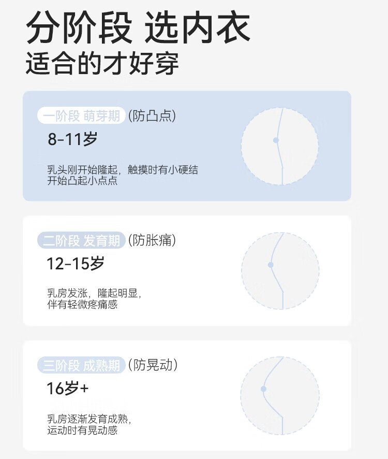Click the (防胀痛) text
Viewport: 388px width, 459px height.
tap(153, 240)
